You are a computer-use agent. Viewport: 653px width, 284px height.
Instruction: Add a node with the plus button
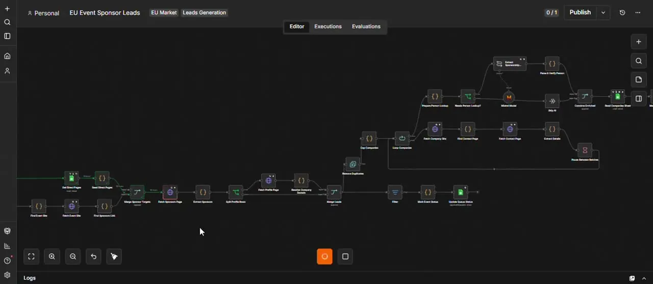[638, 42]
